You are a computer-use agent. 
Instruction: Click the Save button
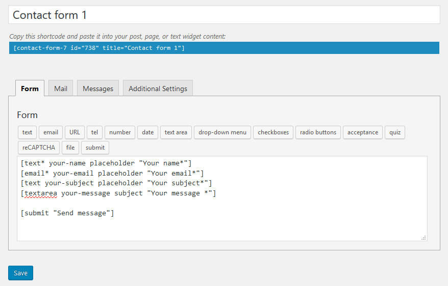pyautogui.click(x=20, y=273)
